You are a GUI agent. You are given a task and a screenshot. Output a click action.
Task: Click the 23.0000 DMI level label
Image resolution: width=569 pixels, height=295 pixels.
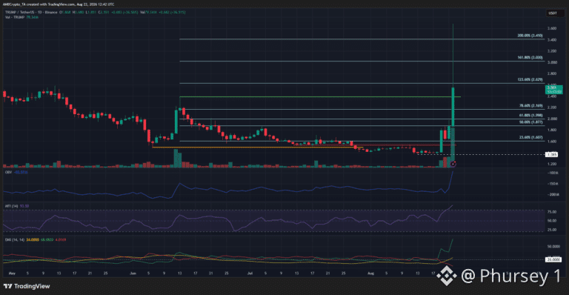(x=553, y=260)
